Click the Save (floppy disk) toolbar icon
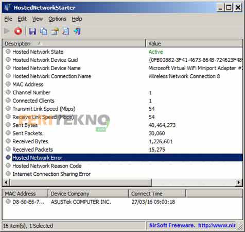Image resolution: width=245 pixels, height=232 pixels. [x=32, y=31]
